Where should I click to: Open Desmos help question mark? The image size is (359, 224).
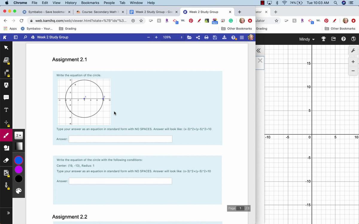pos(343,39)
